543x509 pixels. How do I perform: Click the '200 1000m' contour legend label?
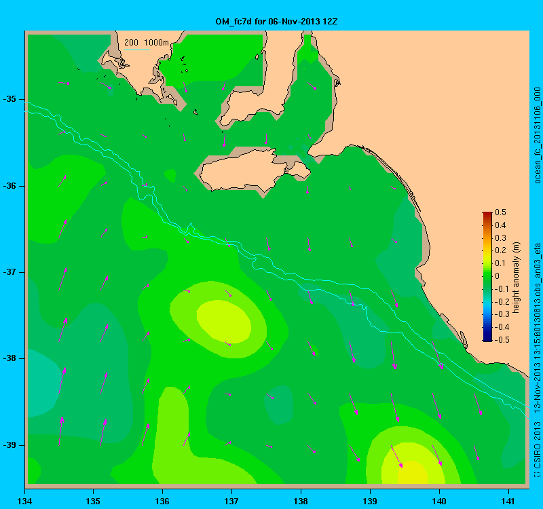tap(147, 43)
